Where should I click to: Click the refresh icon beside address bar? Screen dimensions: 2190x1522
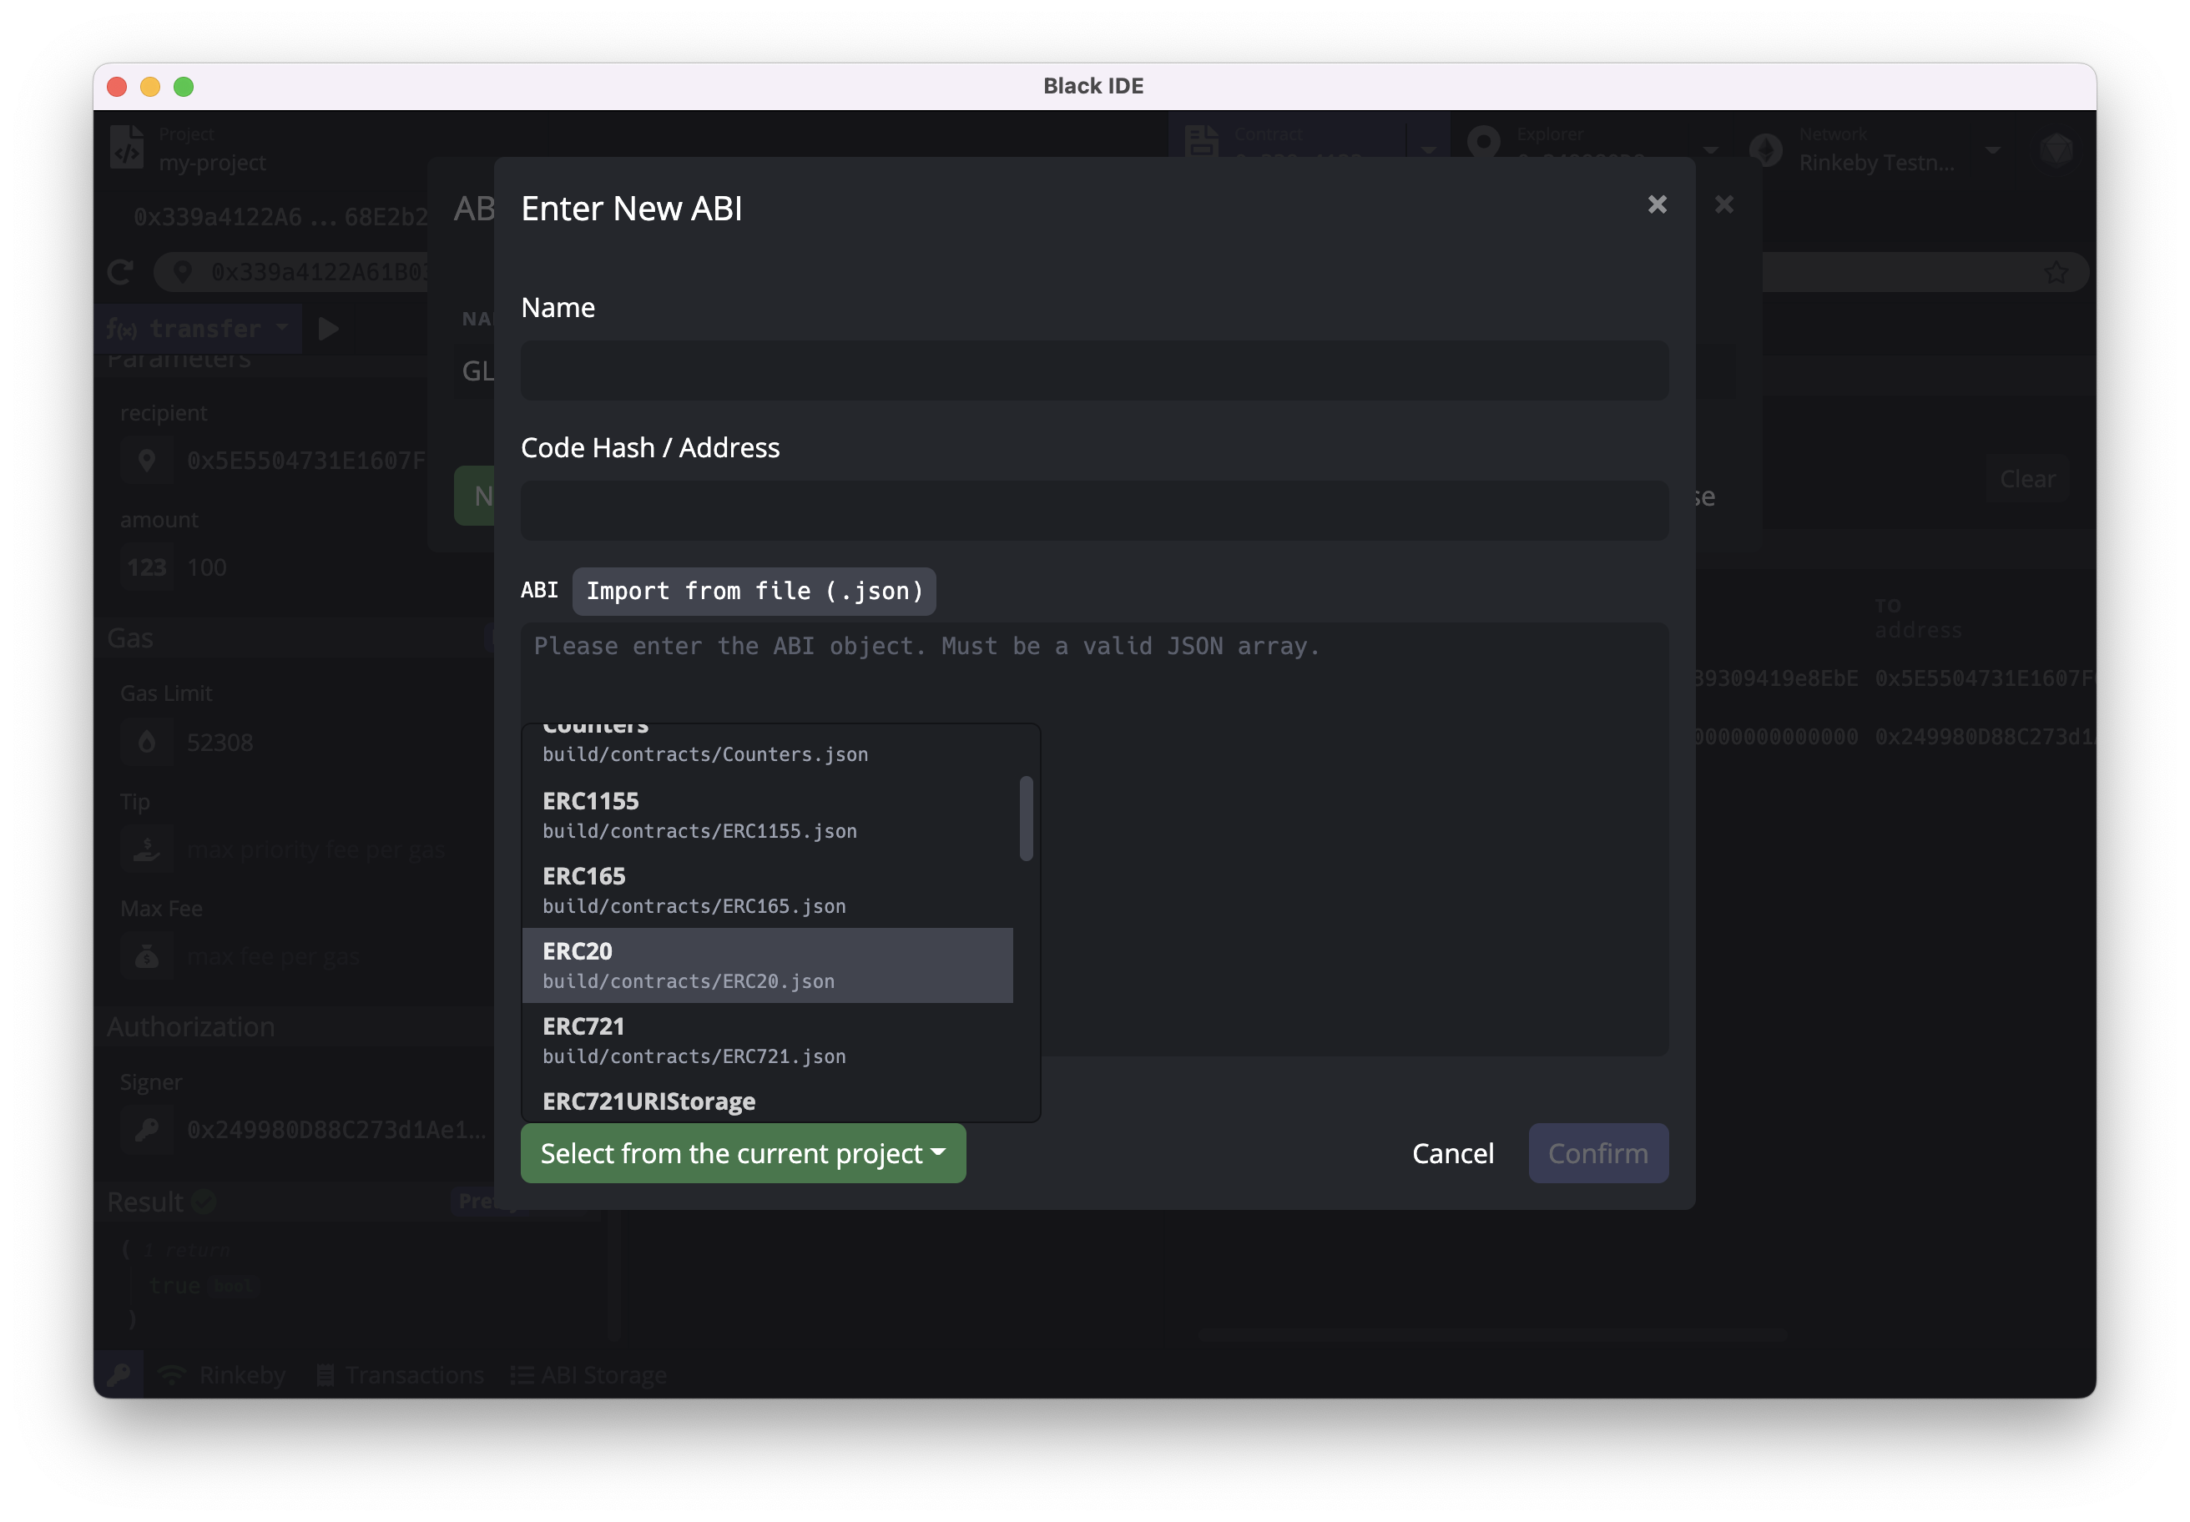click(x=120, y=273)
